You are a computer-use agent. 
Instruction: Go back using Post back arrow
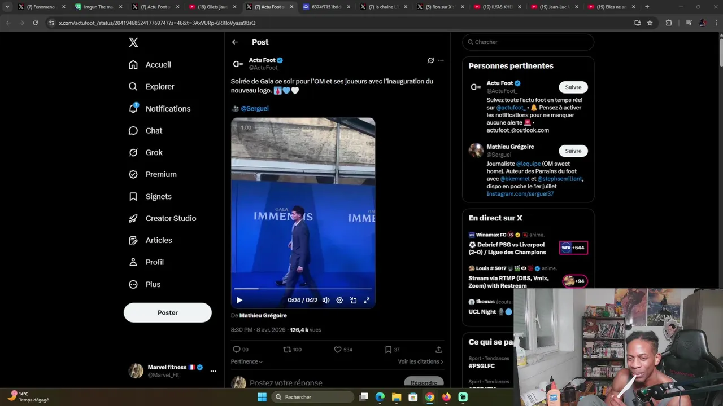point(235,42)
